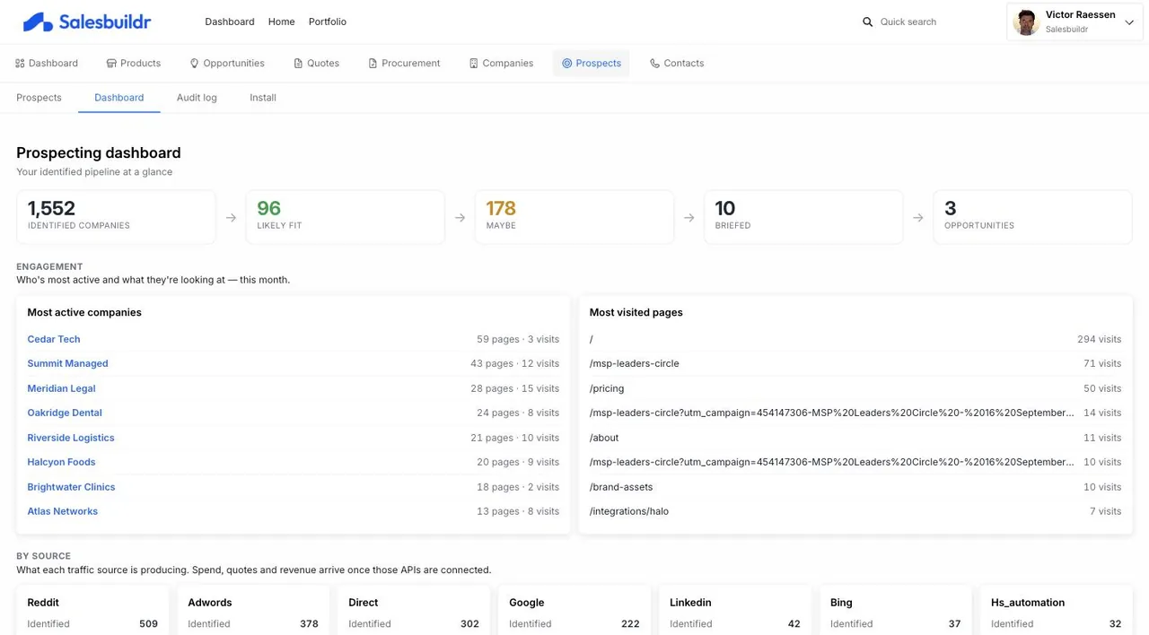Click the /pricing page row
Viewport: 1149px width, 635px height.
pos(855,388)
